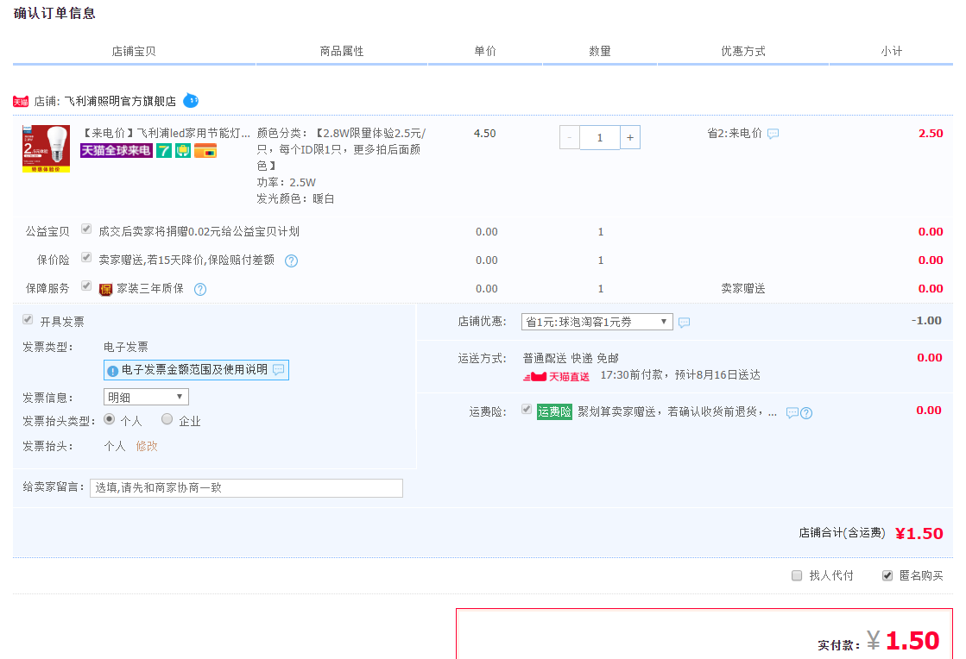Open the blue Wangwang chat icon
Screen dimensions: 966x659
coord(191,100)
